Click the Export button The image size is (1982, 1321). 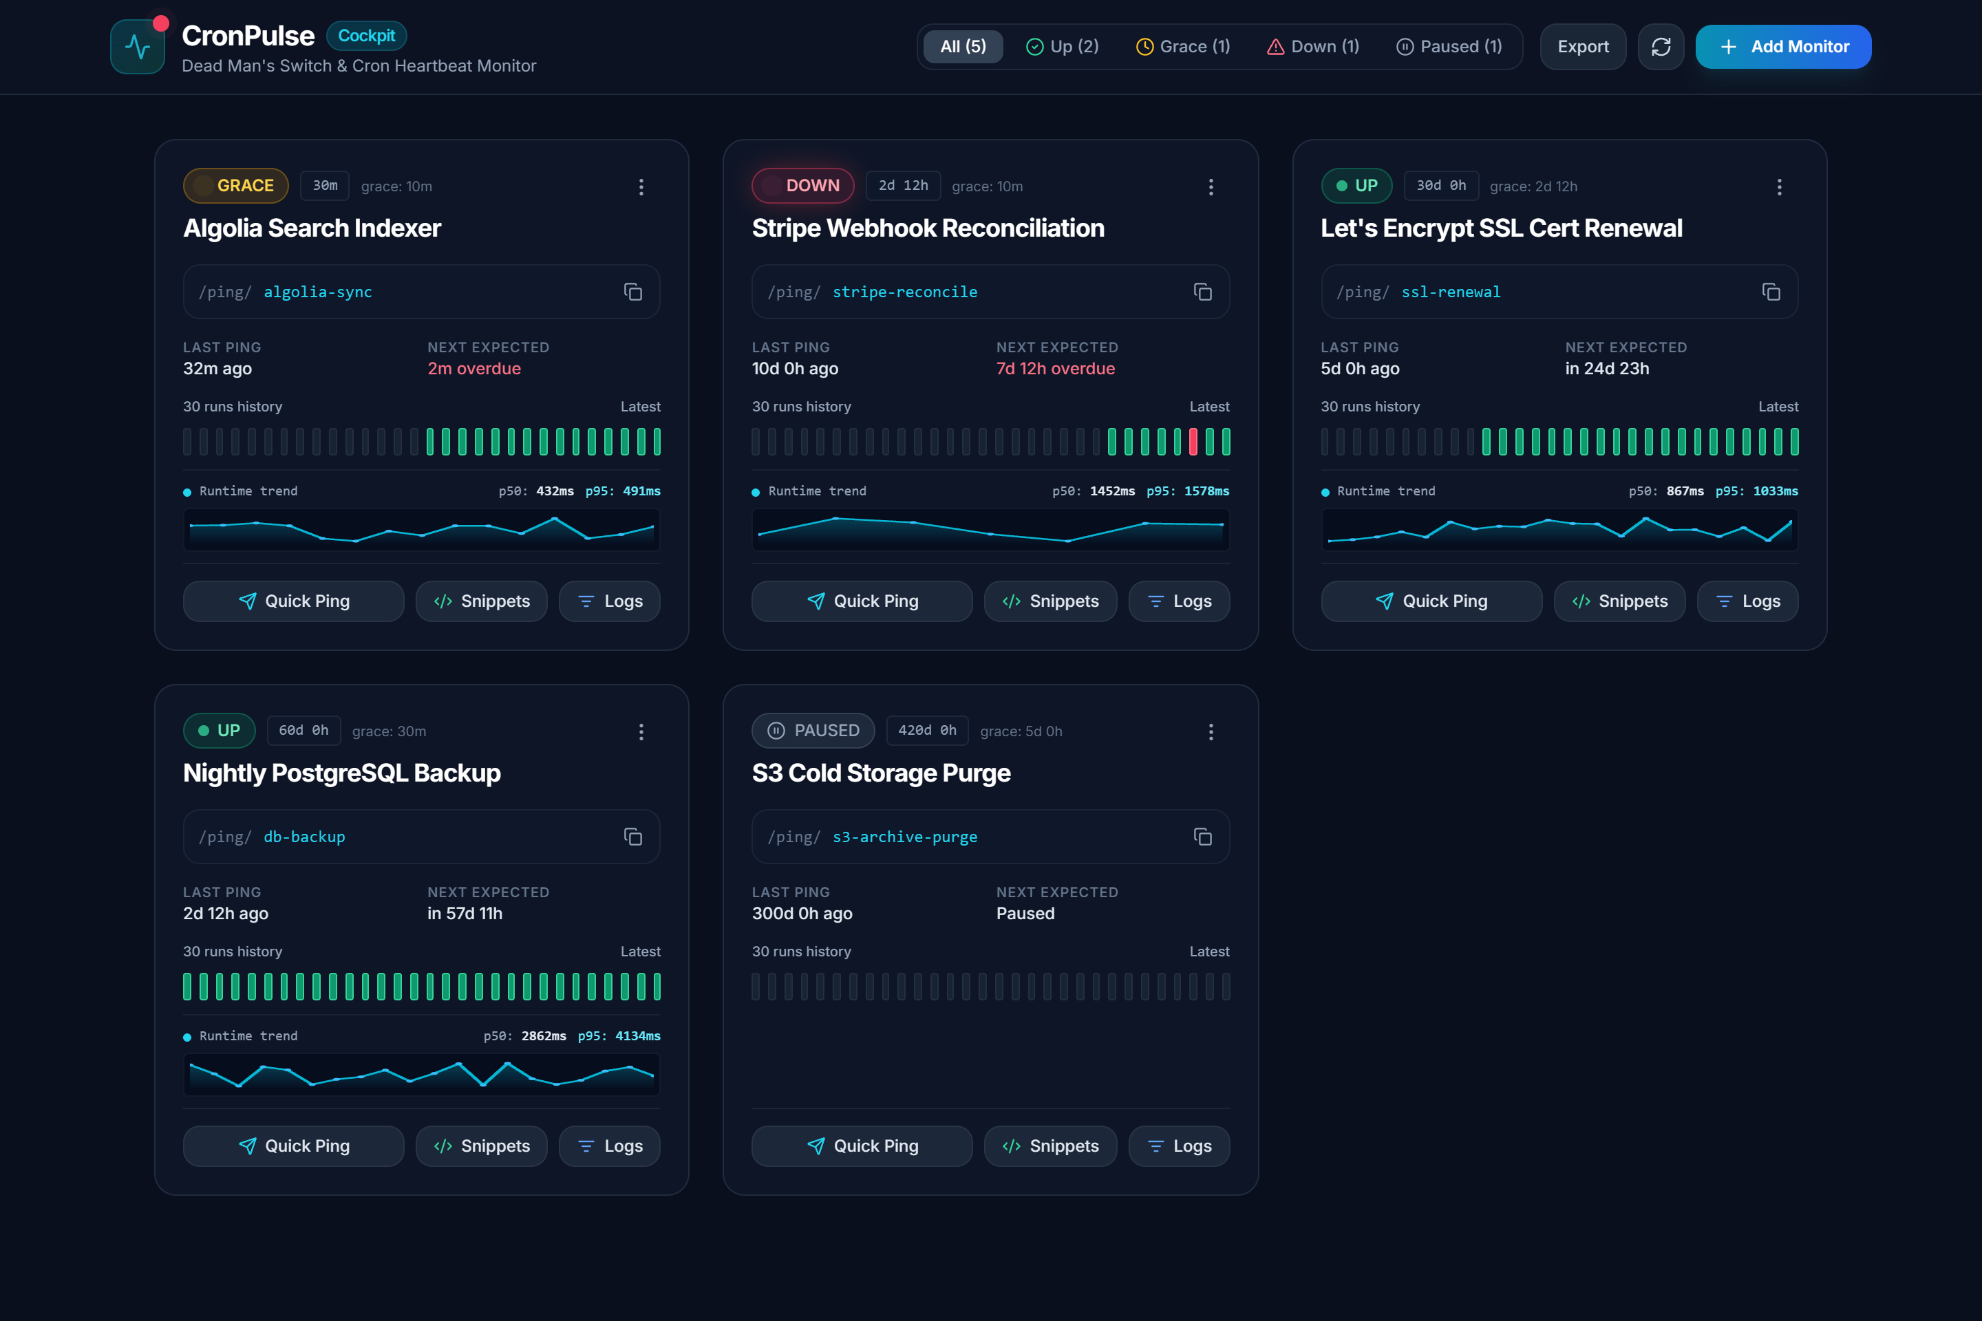[x=1583, y=46]
